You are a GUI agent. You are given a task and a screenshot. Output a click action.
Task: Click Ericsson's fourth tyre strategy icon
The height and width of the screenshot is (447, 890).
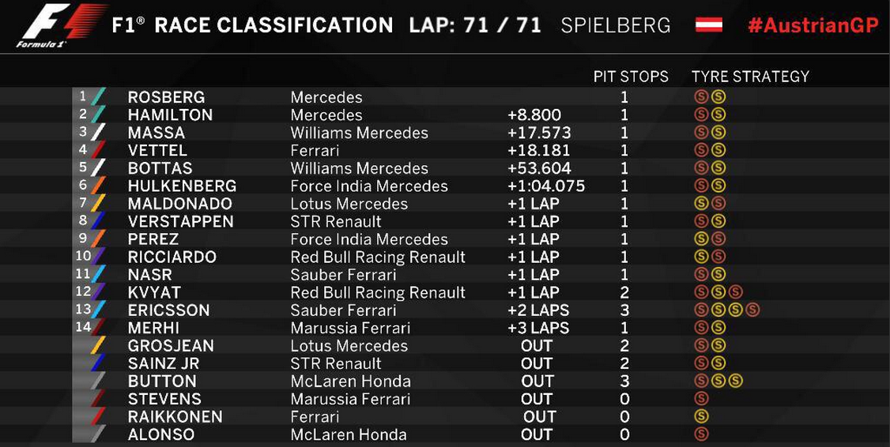pos(752,310)
